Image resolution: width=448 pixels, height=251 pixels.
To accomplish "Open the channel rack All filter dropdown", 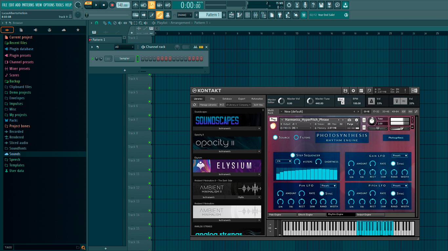I will click(x=124, y=47).
